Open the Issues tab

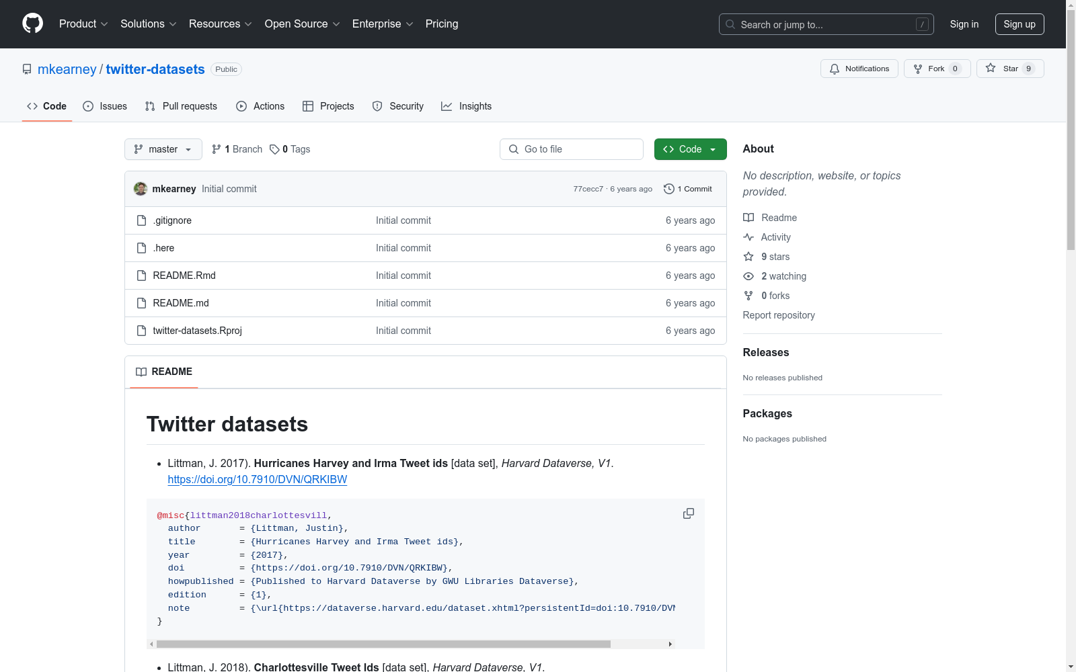(x=105, y=106)
